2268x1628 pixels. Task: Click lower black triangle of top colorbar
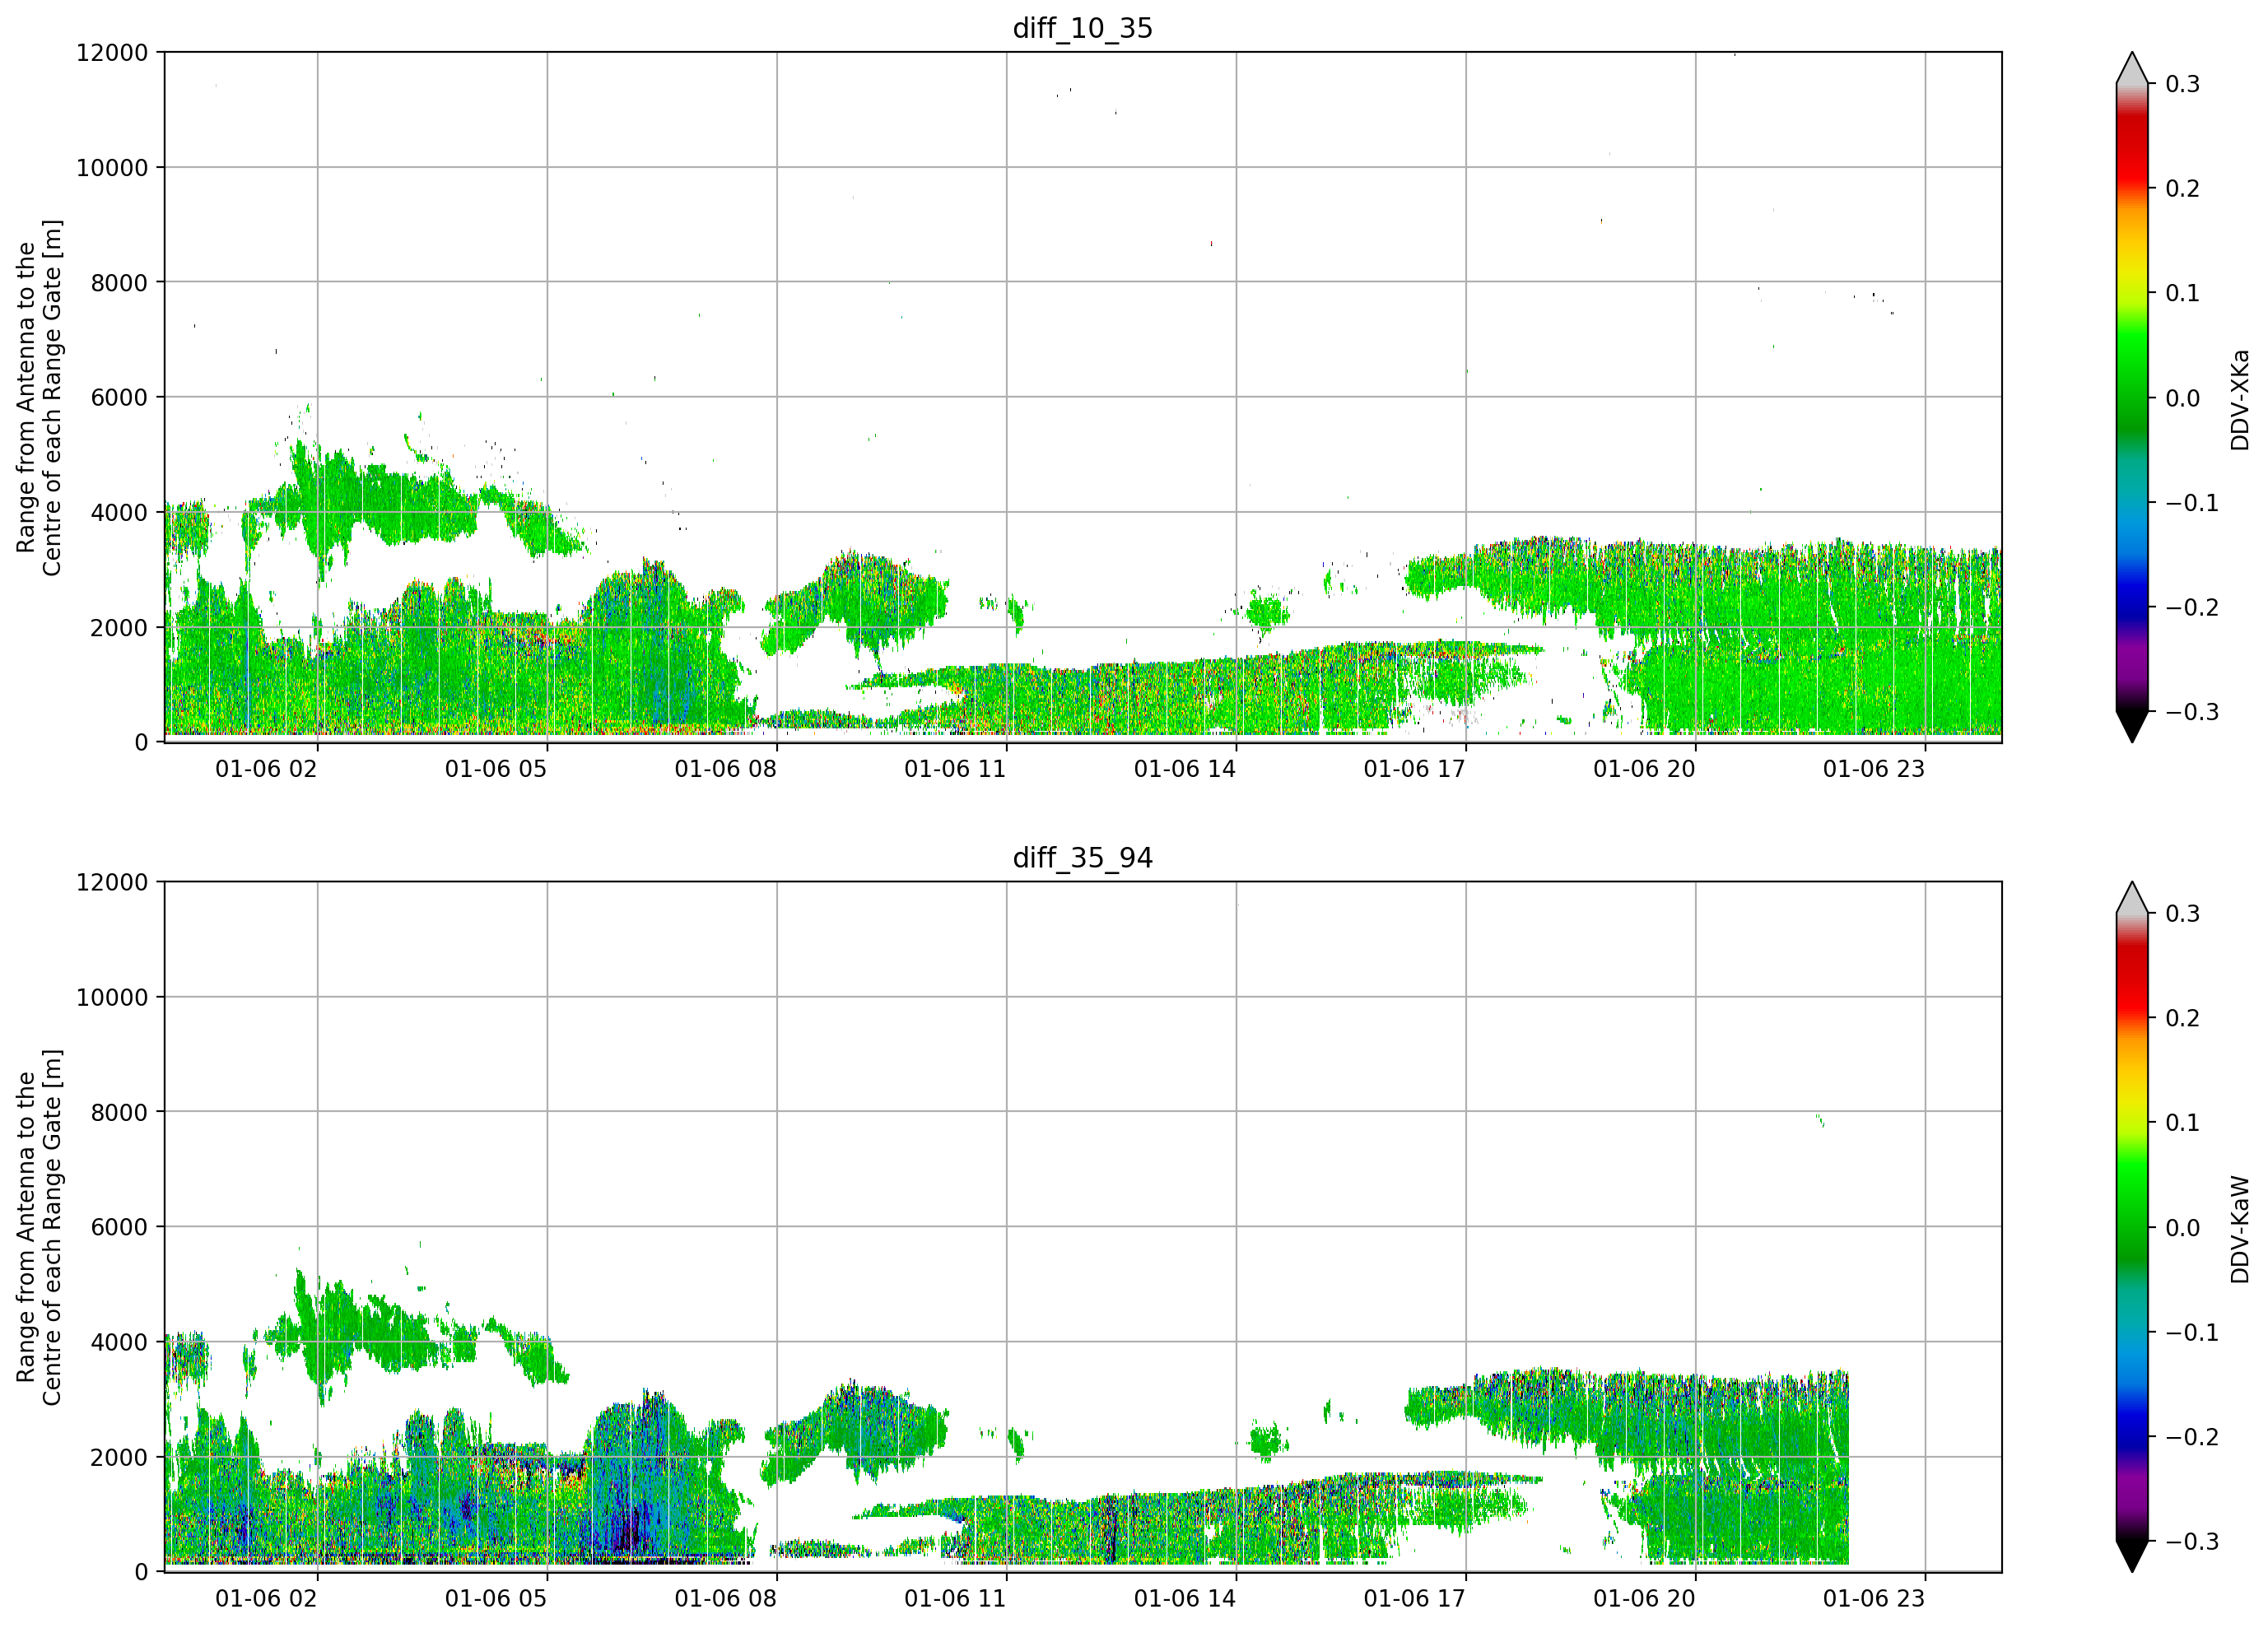[2132, 726]
